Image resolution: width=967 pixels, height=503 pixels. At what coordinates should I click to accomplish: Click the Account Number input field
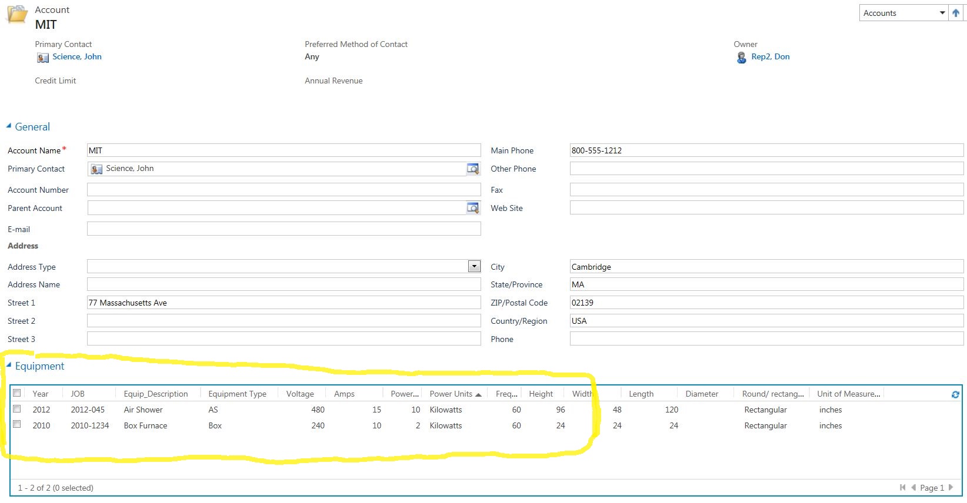pyautogui.click(x=284, y=190)
